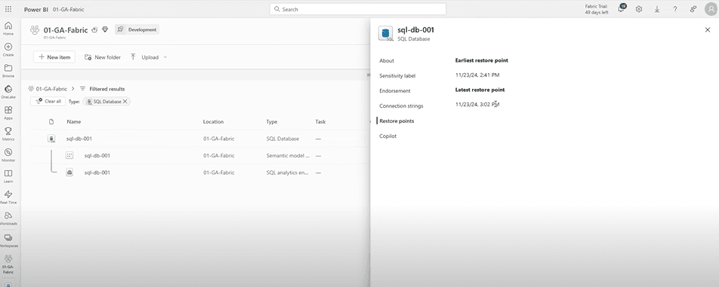Select the Restore points section
Viewport: 719px width, 287px height.
397,121
